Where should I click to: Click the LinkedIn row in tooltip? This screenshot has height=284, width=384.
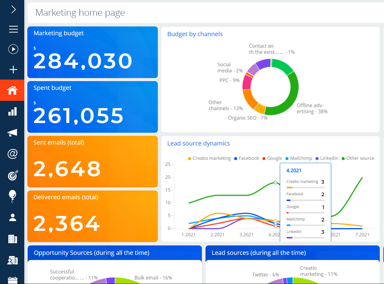(305, 234)
